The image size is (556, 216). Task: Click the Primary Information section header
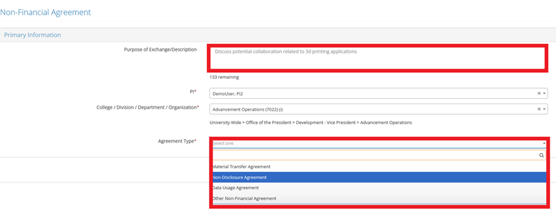coord(32,35)
